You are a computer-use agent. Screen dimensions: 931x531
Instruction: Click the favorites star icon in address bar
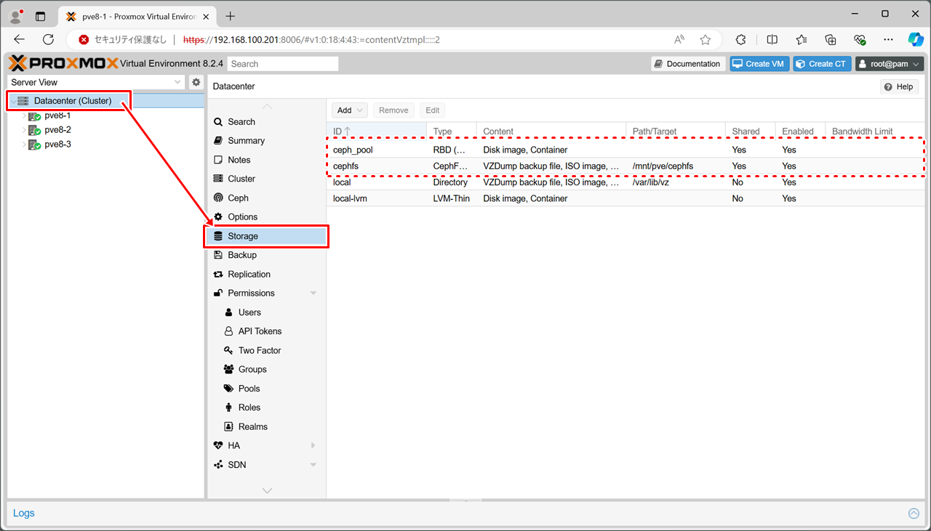pyautogui.click(x=705, y=40)
